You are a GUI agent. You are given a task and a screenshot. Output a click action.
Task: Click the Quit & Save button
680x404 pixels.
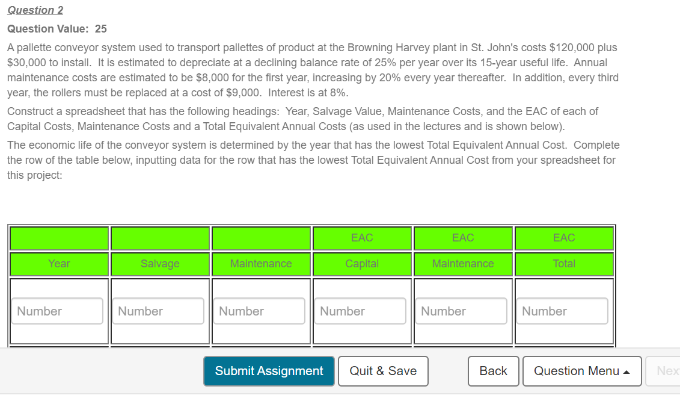pyautogui.click(x=383, y=371)
